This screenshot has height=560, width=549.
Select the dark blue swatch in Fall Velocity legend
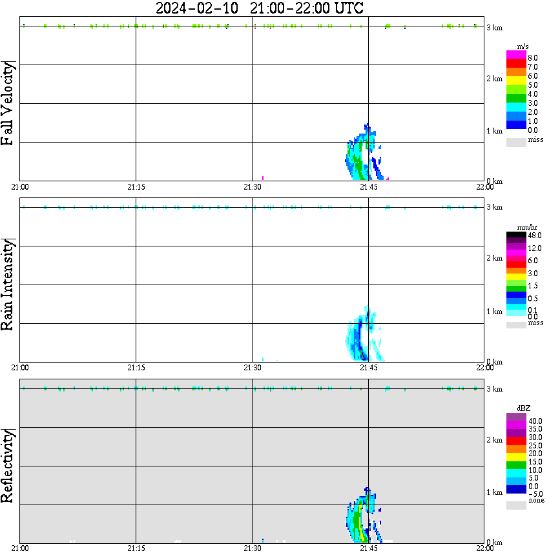[516, 125]
